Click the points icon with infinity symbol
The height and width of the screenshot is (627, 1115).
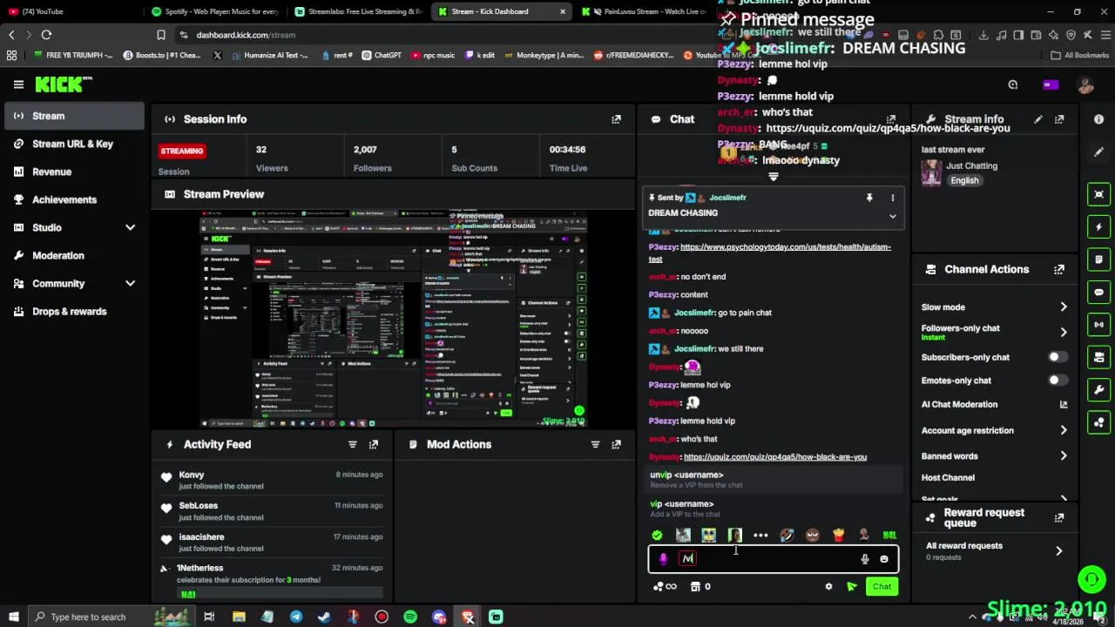pyautogui.click(x=665, y=587)
